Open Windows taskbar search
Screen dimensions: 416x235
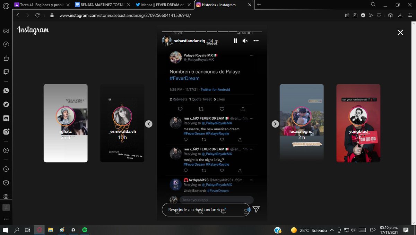click(17, 230)
